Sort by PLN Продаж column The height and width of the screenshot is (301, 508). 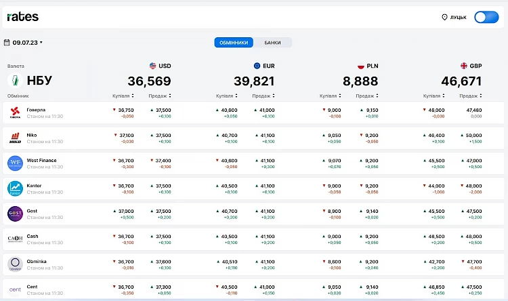(x=367, y=96)
